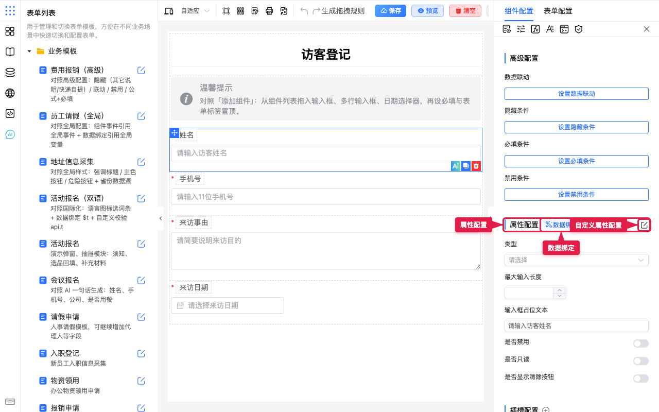Screen dimensions: 659x412
Task: Copy the 姓名 field with the blue duplicate icon
Action: tap(465, 166)
